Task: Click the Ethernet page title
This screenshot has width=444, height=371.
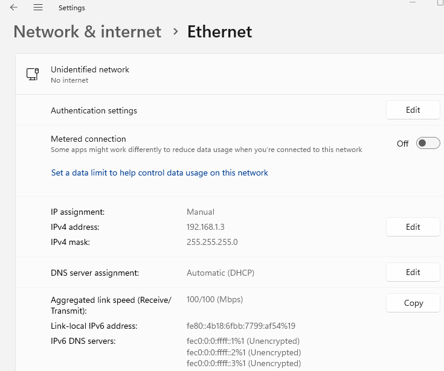Action: (219, 31)
